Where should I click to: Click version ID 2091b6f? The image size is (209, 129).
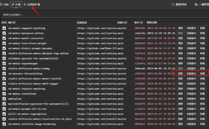click(140, 94)
